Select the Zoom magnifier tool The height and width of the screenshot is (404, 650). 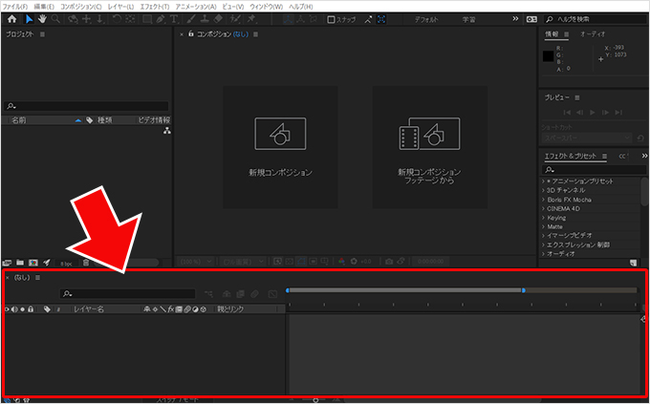[x=55, y=19]
